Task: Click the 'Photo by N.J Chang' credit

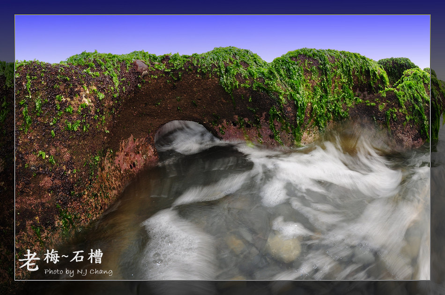Action: [x=78, y=272]
